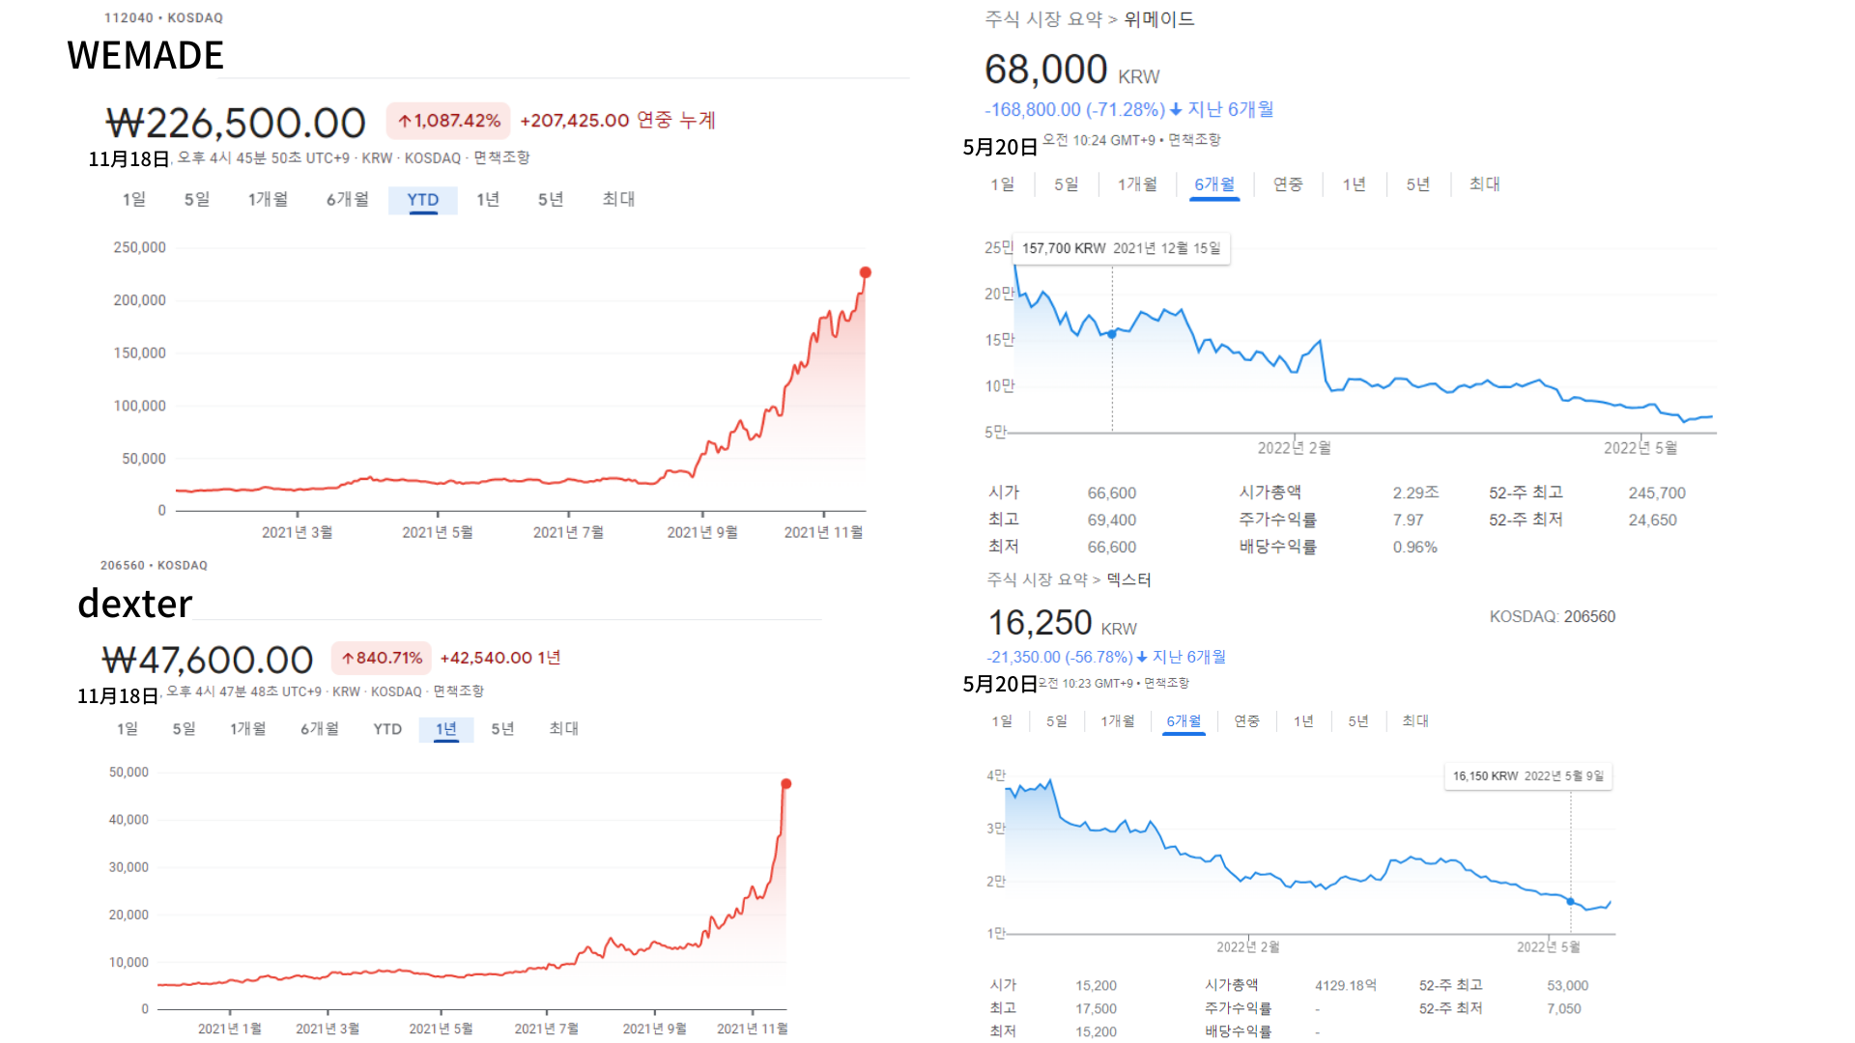Select 1일 range on dexter red chart

tap(128, 729)
